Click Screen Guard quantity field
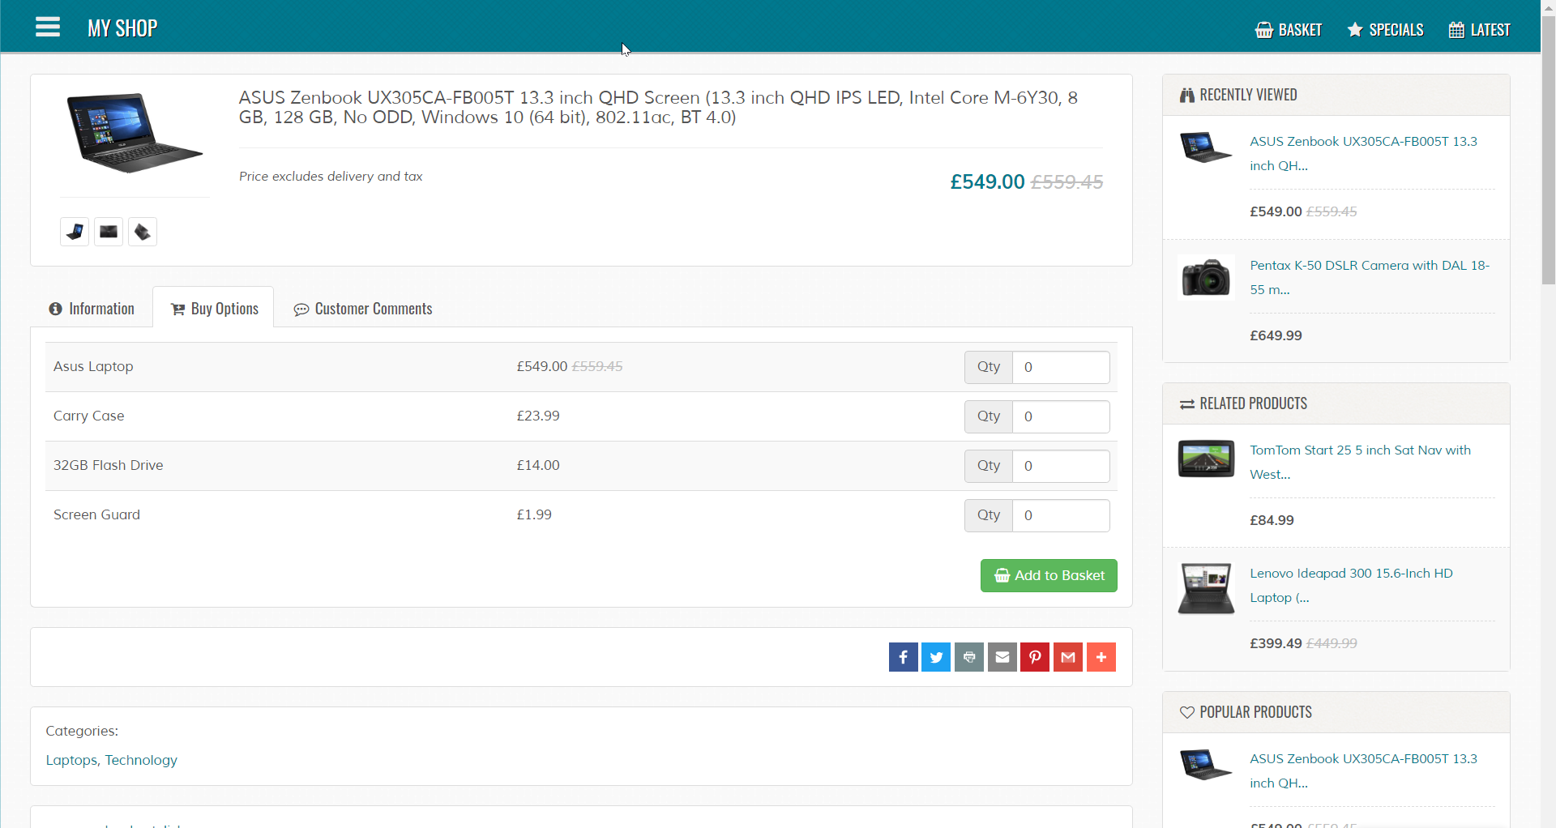 point(1061,515)
